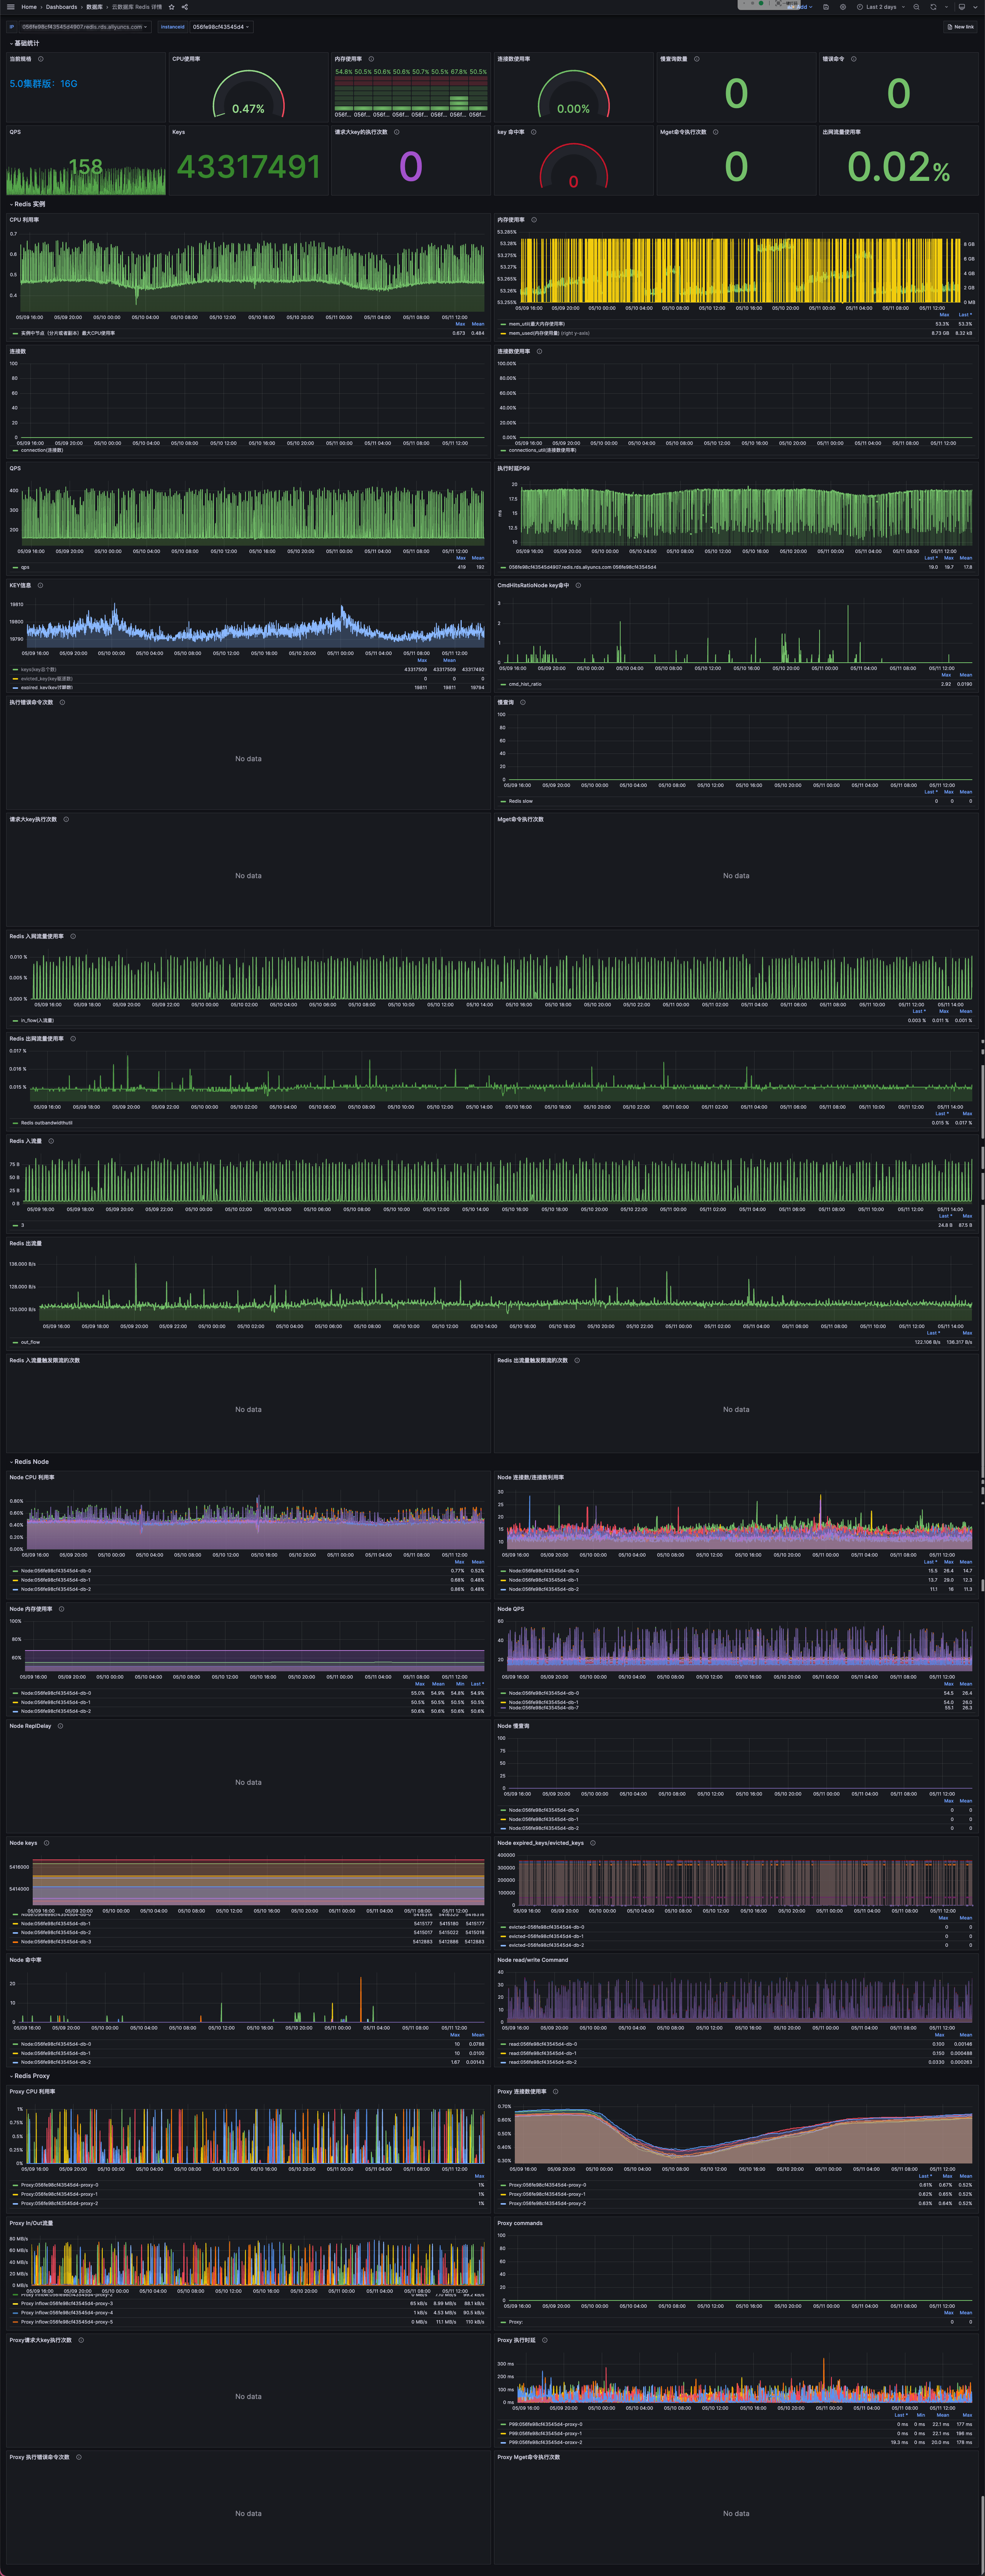This screenshot has width=985, height=2576.
Task: Click the zoom out time range icon
Action: point(916,7)
